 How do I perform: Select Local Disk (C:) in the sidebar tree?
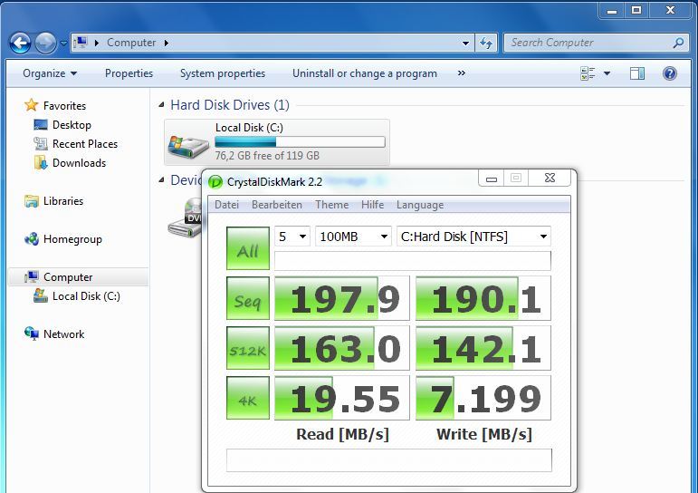click(86, 296)
